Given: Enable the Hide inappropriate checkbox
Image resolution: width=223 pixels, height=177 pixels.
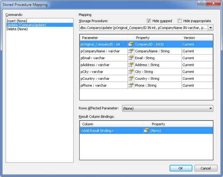Looking at the screenshot, I should 180,21.
